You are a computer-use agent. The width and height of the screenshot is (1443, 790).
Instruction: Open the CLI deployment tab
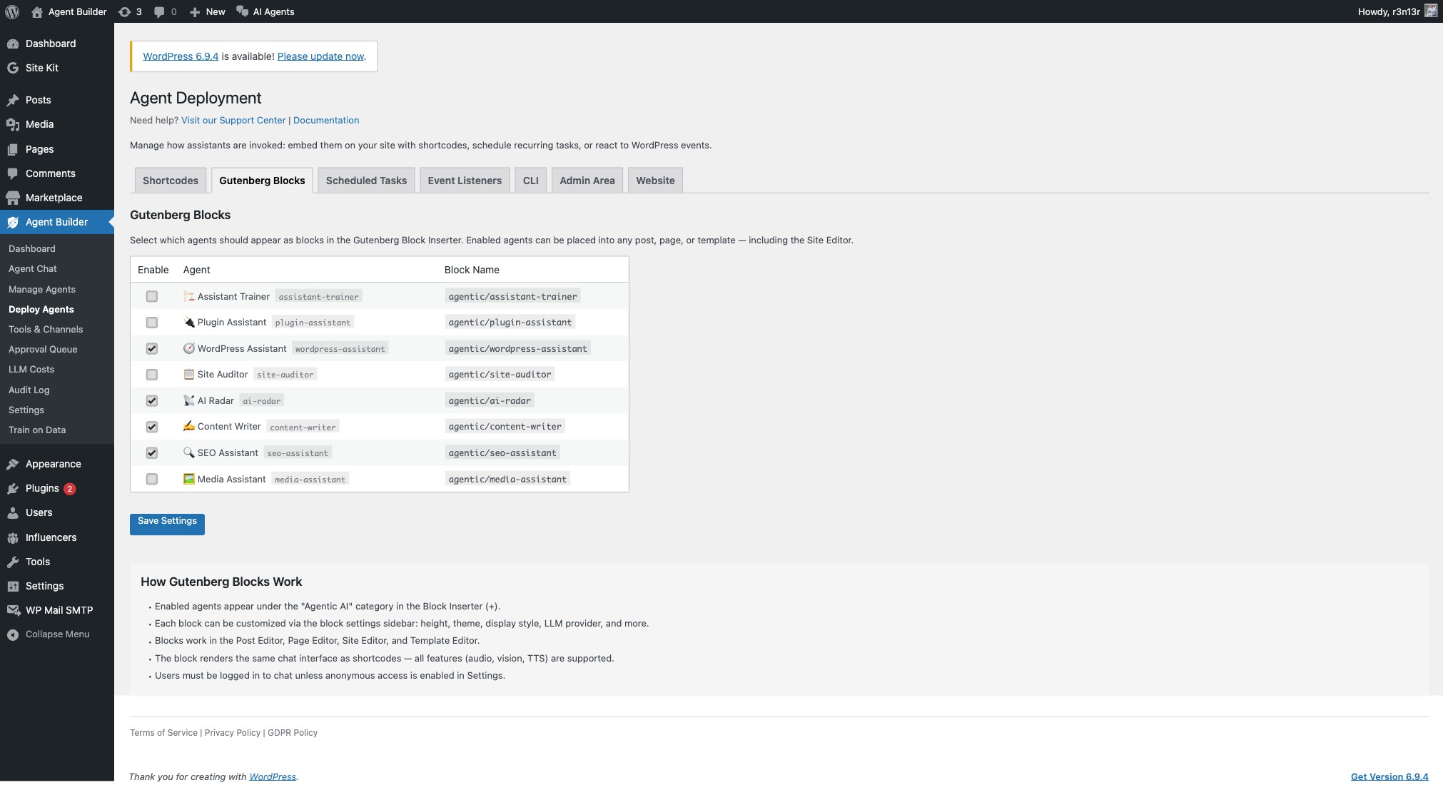click(x=530, y=180)
